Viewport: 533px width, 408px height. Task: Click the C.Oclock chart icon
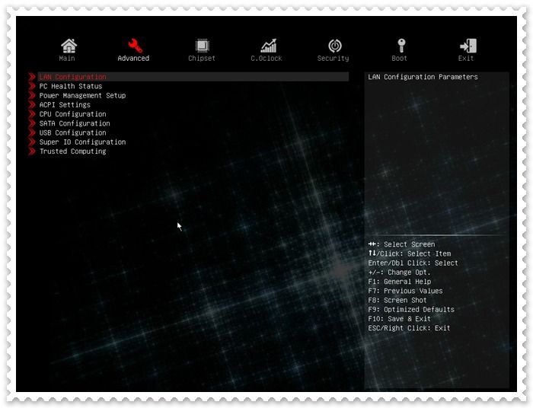(x=269, y=46)
